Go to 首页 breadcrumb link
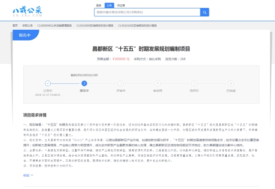275x189 pixels. (15, 26)
